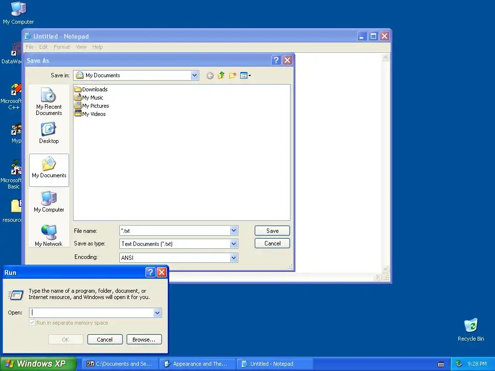
Task: Click Cancel in the Save As dialog
Action: pyautogui.click(x=272, y=243)
